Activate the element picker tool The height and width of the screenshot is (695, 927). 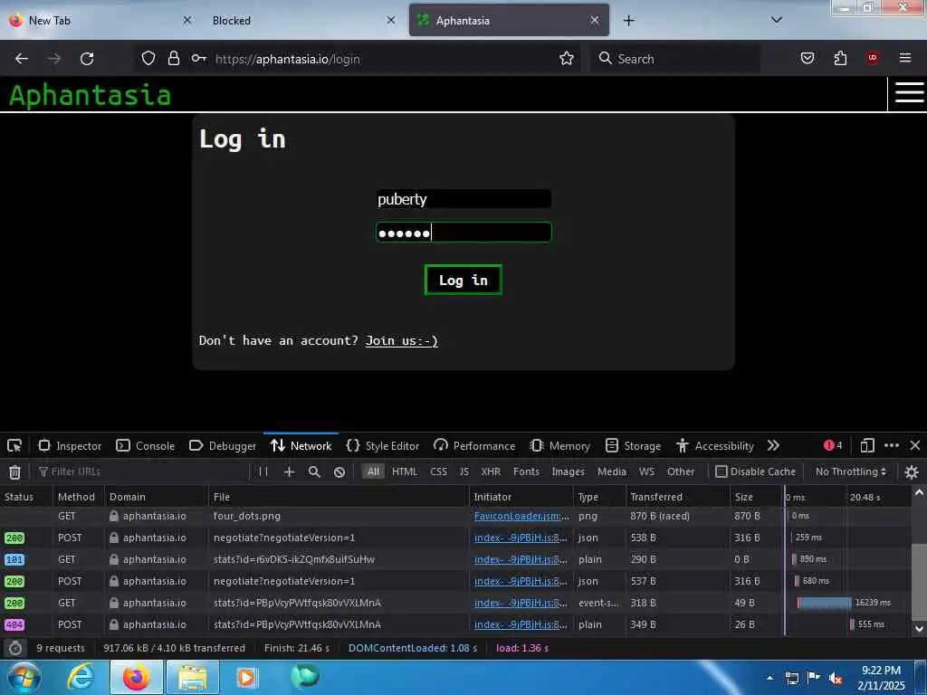(x=14, y=445)
